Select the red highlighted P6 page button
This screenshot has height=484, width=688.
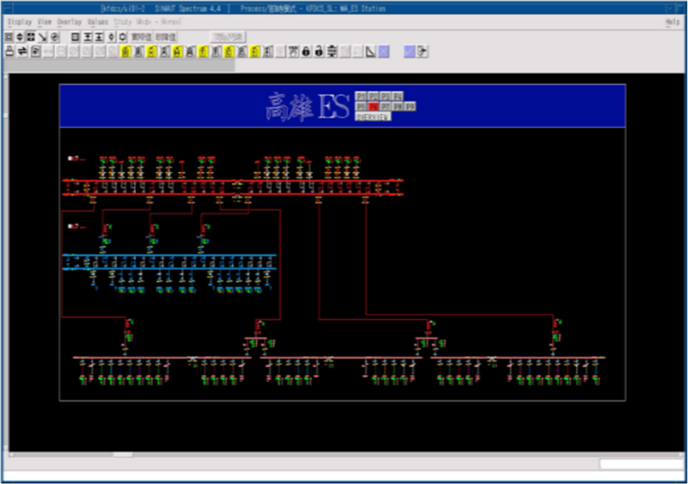tap(374, 106)
